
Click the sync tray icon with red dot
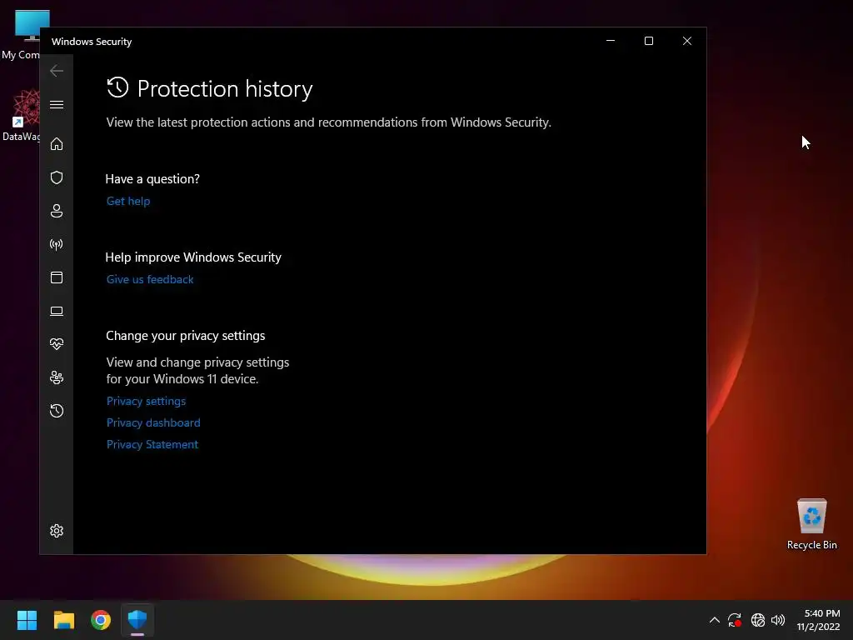tap(735, 620)
